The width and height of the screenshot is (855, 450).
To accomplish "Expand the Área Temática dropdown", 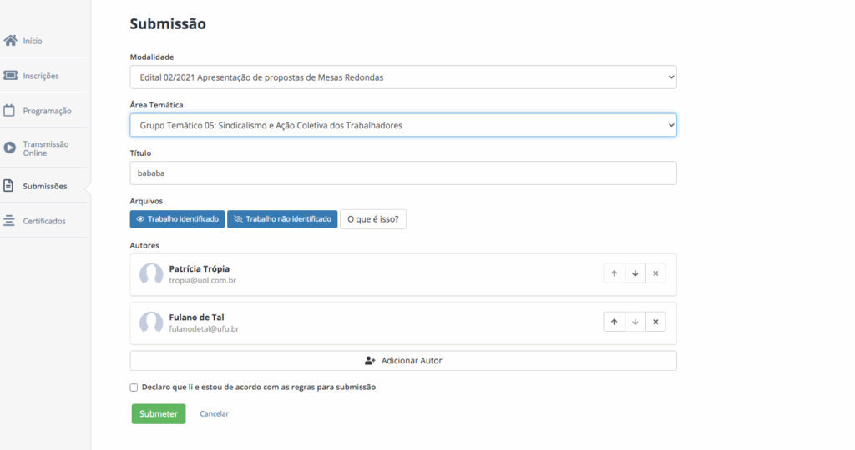I will pyautogui.click(x=402, y=125).
